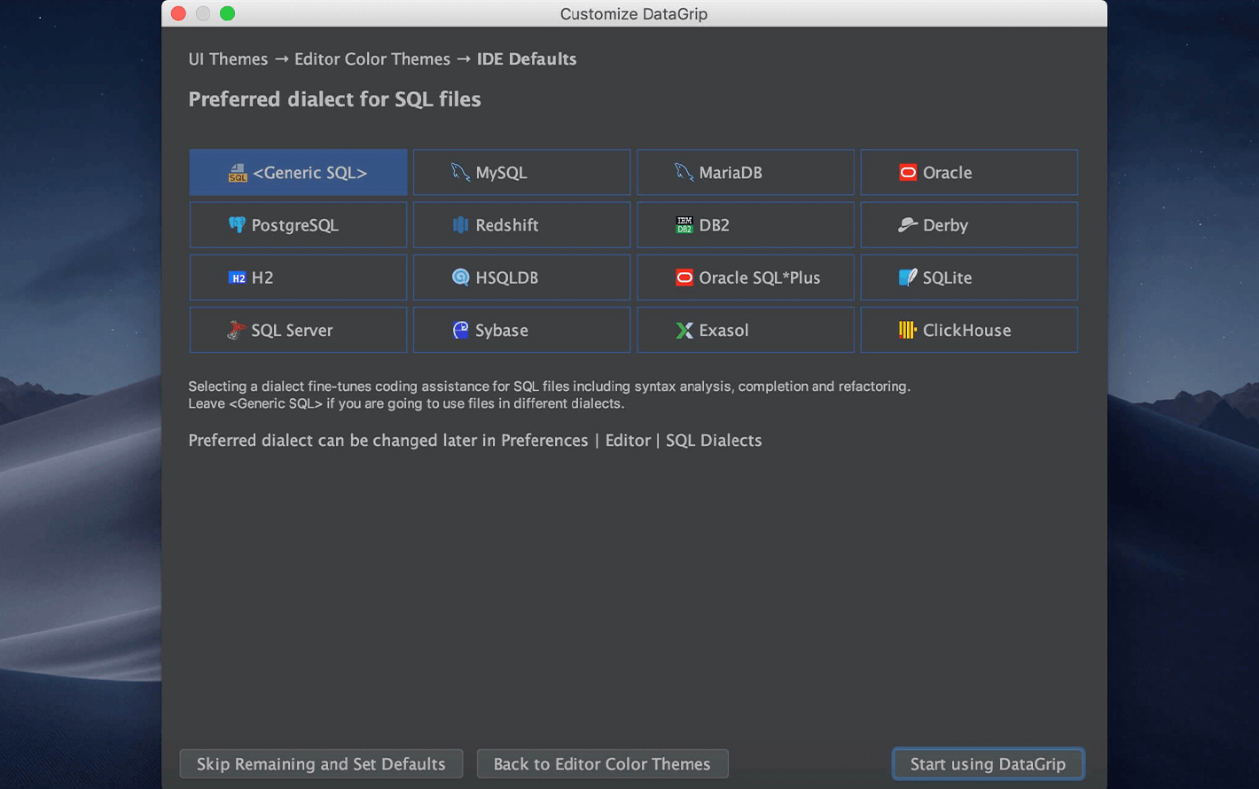Screen dimensions: 1259x789
Task: Click the blue H2 icon
Action: 237,277
